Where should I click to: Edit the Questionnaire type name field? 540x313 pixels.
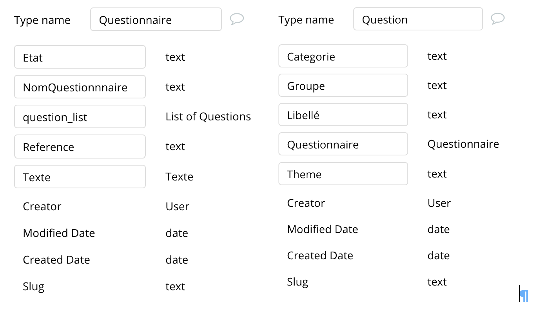coord(156,20)
